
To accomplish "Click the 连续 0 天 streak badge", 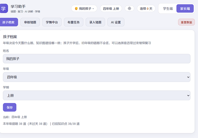I will [146, 8].
